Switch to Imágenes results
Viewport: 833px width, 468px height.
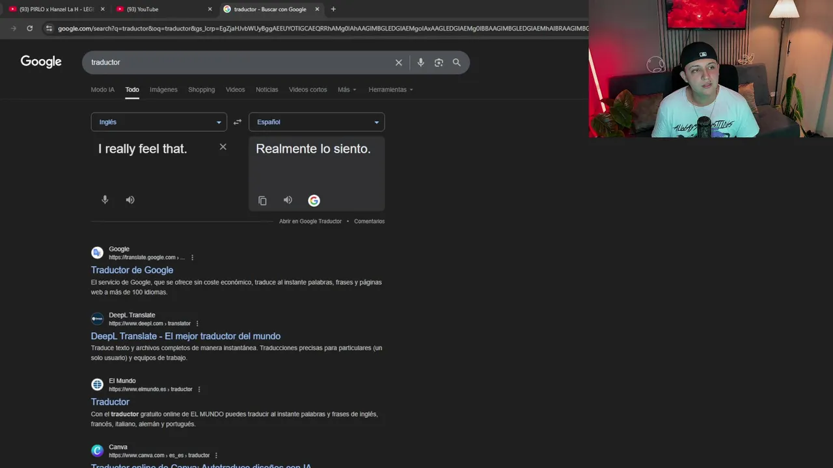coord(163,90)
